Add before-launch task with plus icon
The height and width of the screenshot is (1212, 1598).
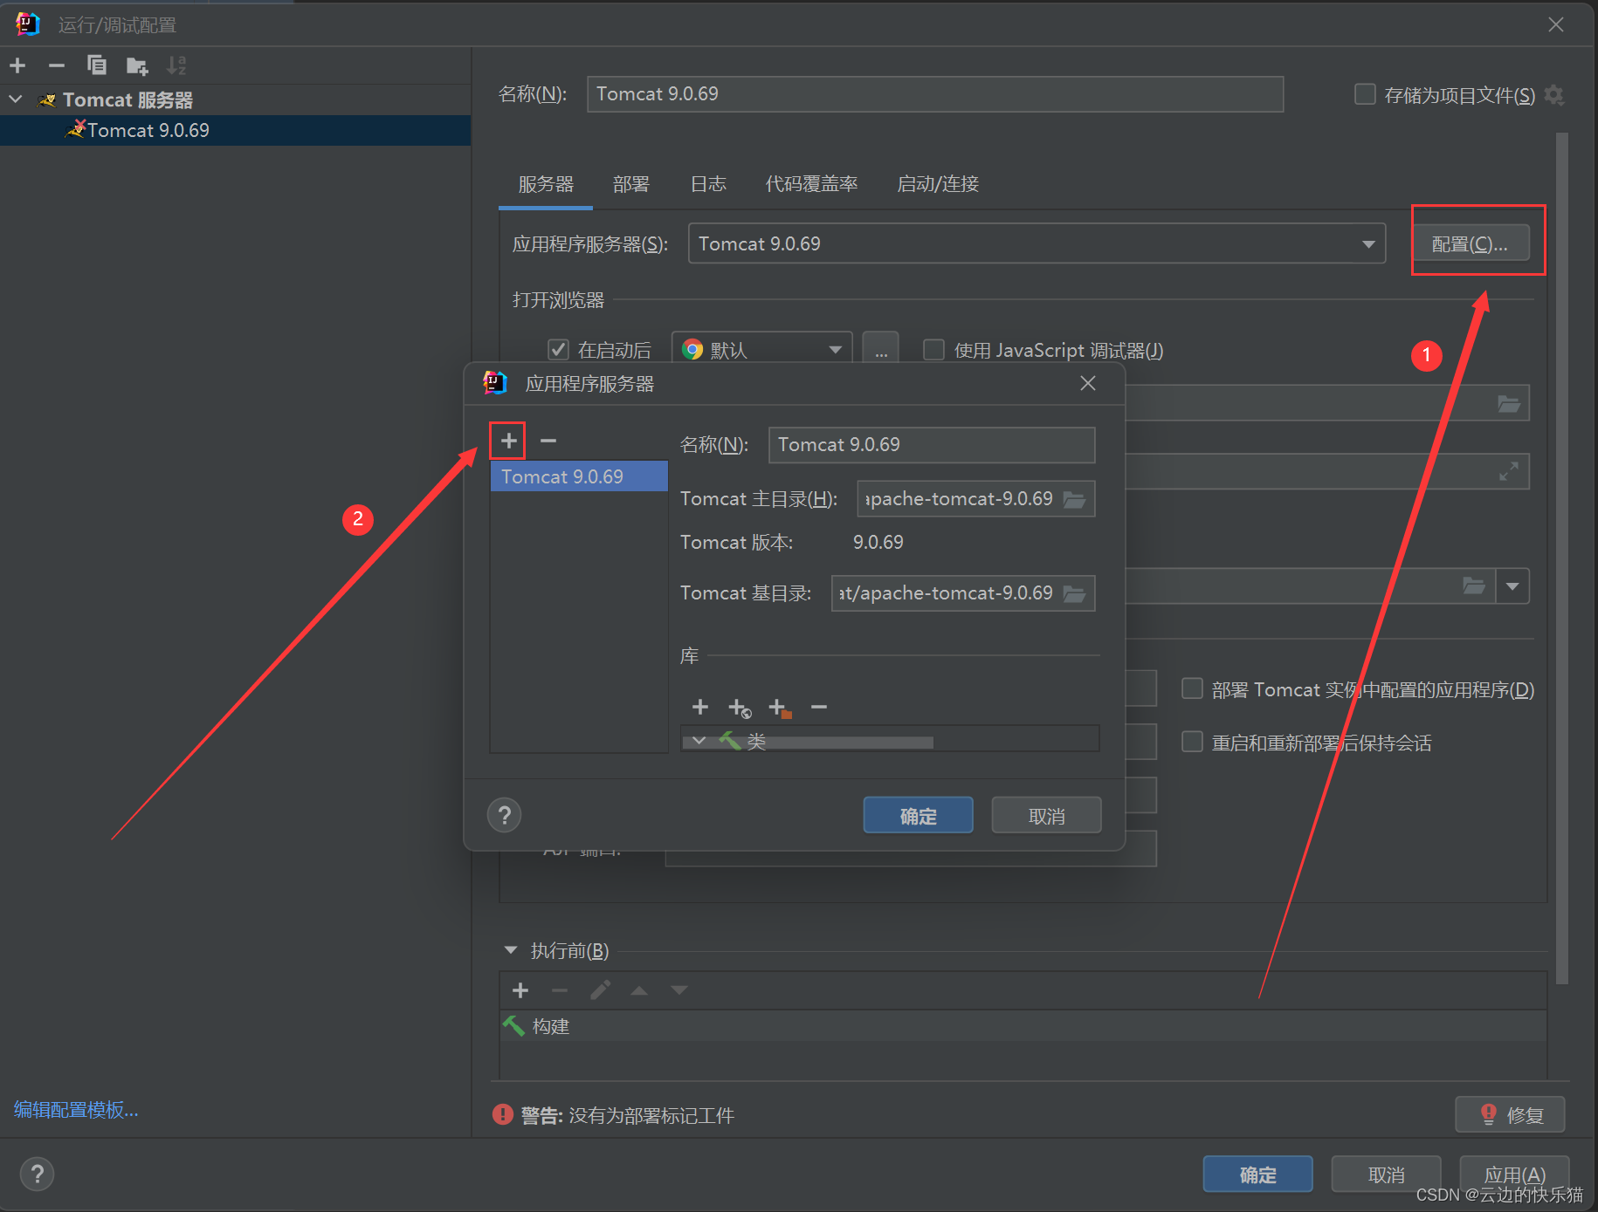(x=520, y=990)
